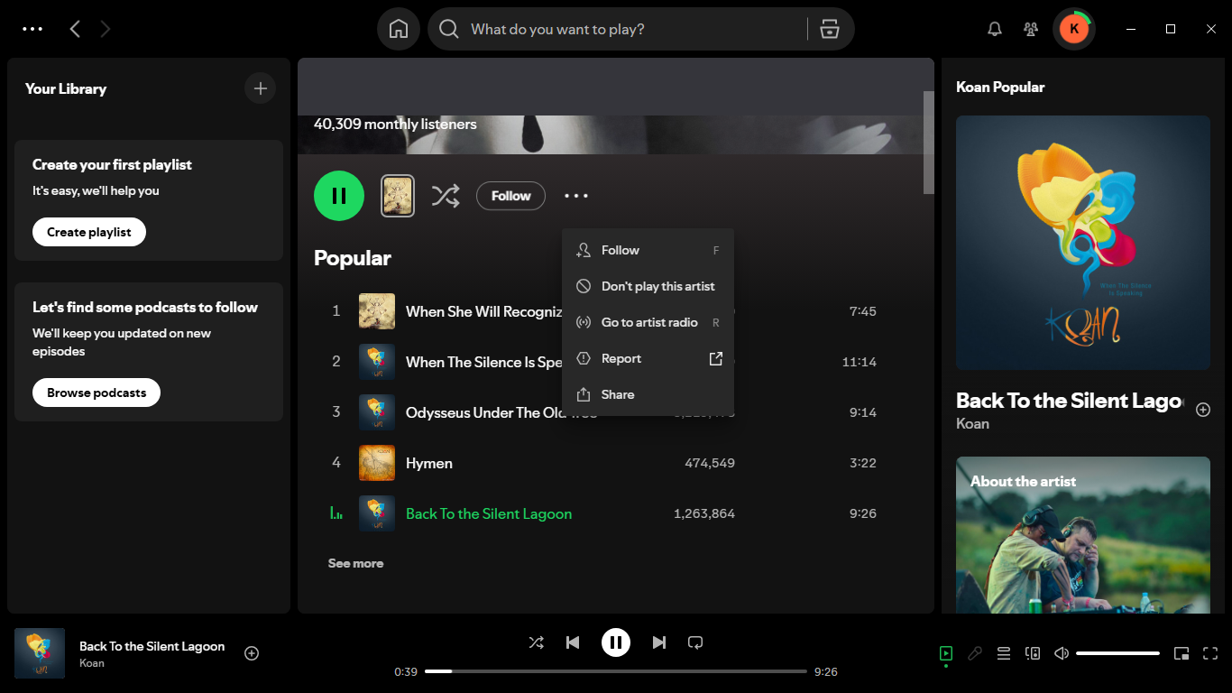Choose 'Don't play this artist' menu item
The width and height of the screenshot is (1232, 693).
[x=648, y=286]
